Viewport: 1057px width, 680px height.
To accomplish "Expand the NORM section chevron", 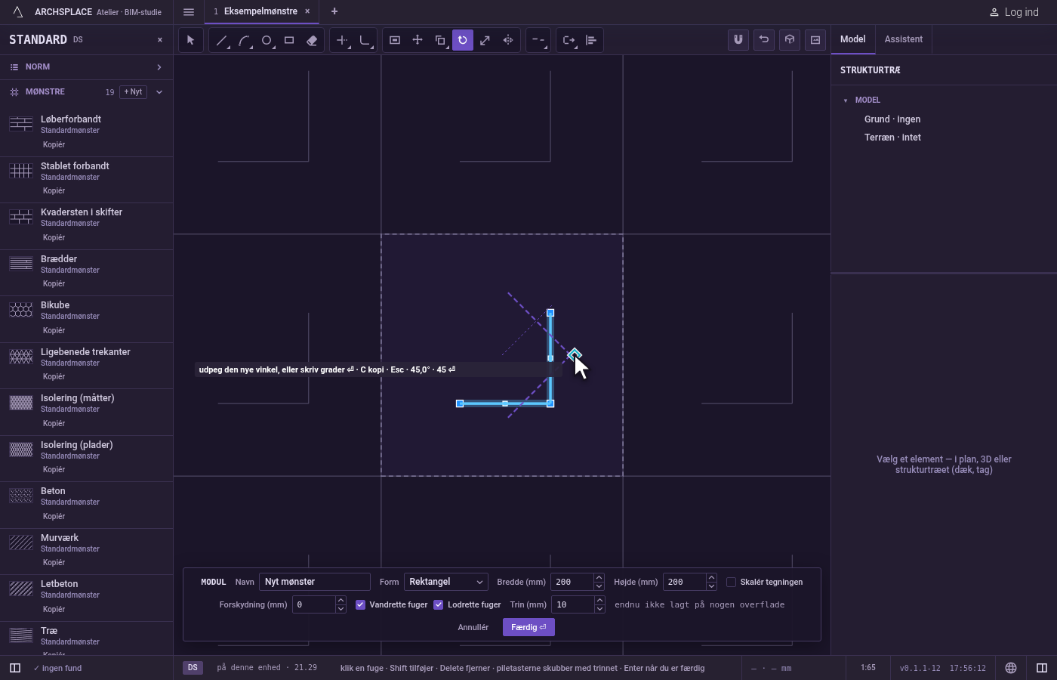I will (159, 67).
